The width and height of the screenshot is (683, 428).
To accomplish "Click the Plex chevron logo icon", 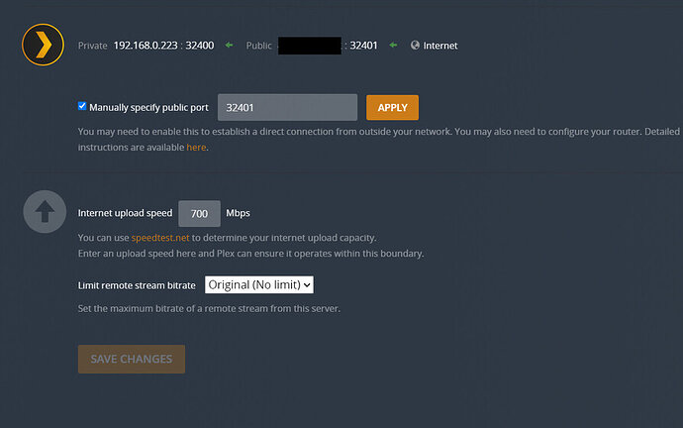I will click(x=44, y=45).
